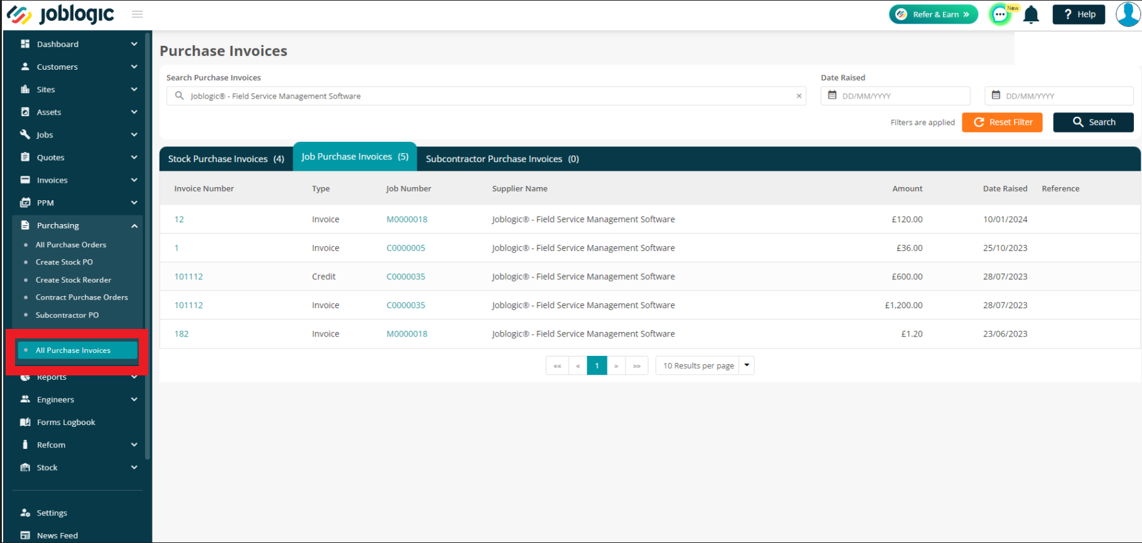The width and height of the screenshot is (1142, 543).
Task: Expand the Dashboard menu chevron
Action: tap(134, 44)
